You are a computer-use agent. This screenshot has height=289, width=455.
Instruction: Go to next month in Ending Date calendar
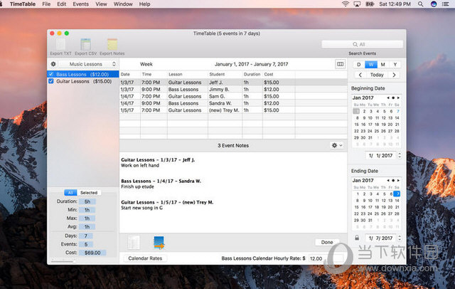pos(398,180)
